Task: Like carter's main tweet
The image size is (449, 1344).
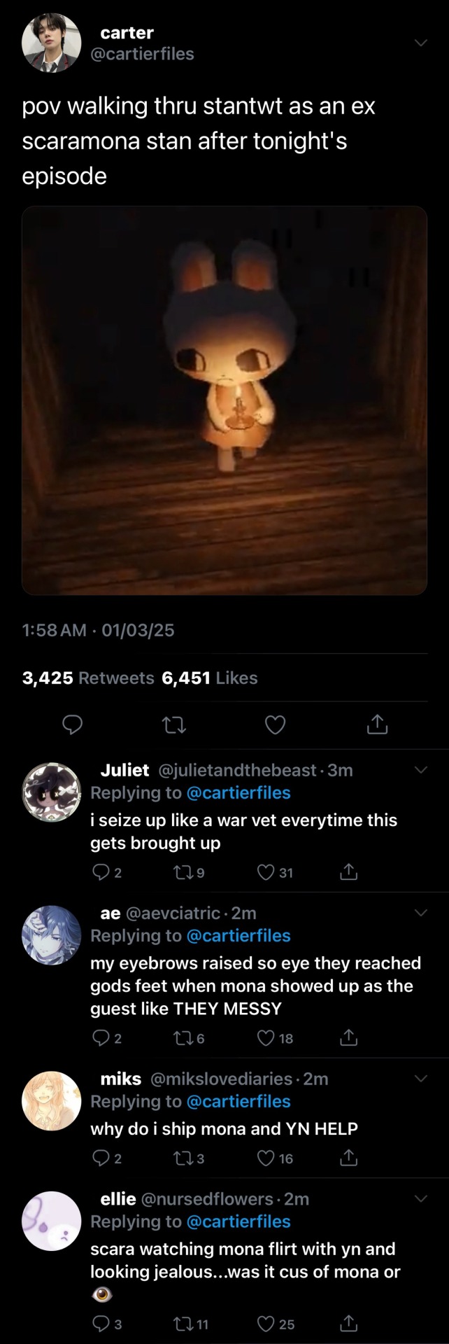Action: 276,724
